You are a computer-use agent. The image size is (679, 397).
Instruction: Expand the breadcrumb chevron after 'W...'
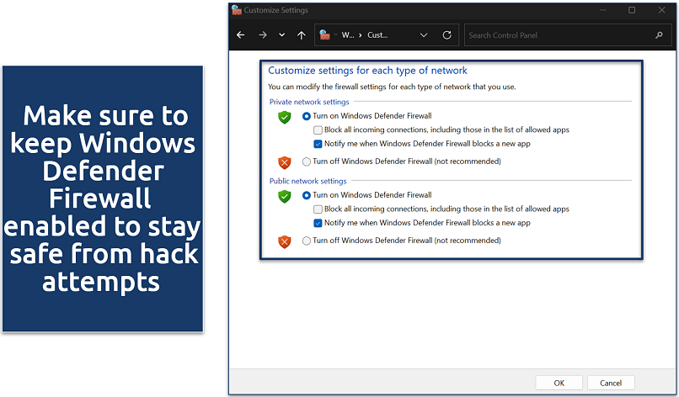coord(361,35)
